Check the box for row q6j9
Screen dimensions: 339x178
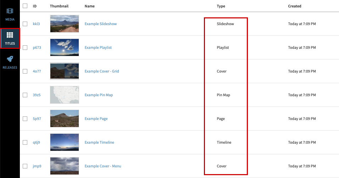coord(25,142)
